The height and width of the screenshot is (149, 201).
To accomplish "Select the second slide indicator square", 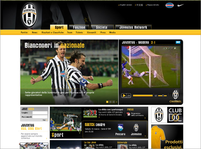I will pos(110,102).
